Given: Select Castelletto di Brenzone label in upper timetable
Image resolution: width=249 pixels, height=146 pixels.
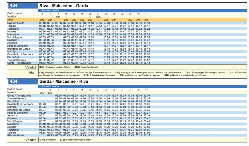Looking at the screenshot, I should 20,54.
